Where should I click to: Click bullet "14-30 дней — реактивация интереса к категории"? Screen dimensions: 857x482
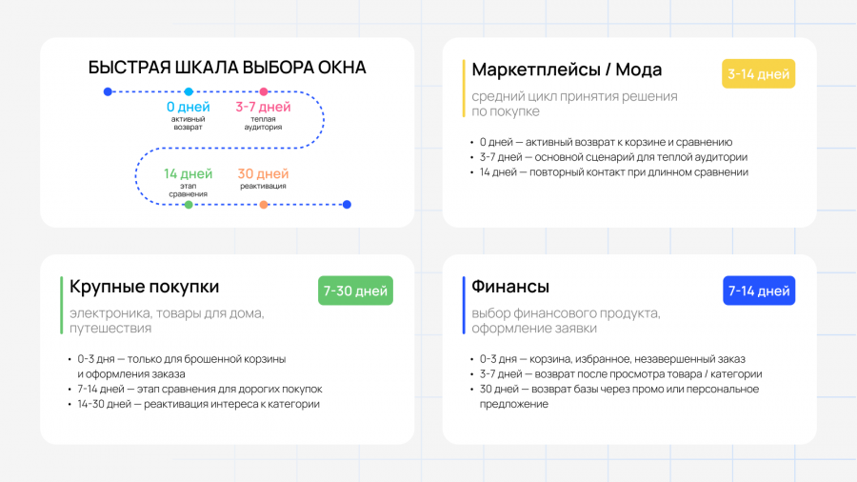point(198,405)
